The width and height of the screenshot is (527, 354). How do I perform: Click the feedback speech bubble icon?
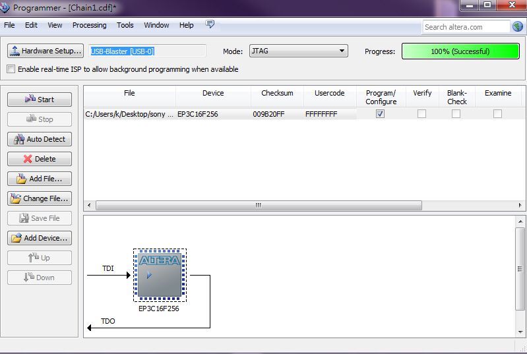click(210, 24)
